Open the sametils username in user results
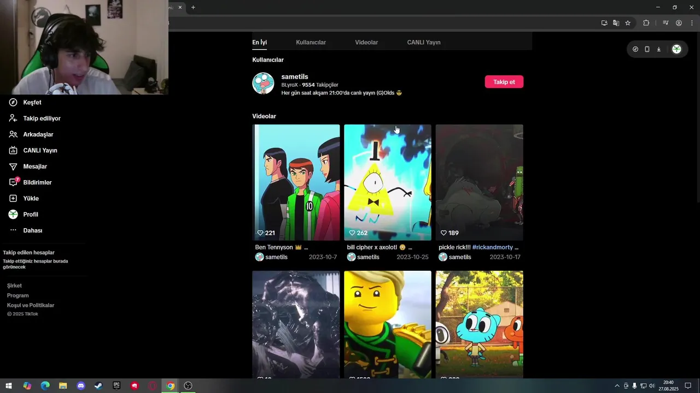The height and width of the screenshot is (393, 700). [295, 77]
